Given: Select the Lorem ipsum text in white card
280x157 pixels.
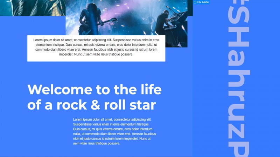Looking at the screenshot, I should (96, 47).
